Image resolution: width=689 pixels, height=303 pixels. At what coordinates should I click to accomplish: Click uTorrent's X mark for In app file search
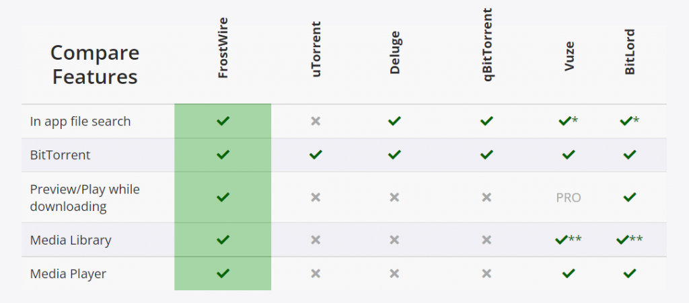(316, 121)
